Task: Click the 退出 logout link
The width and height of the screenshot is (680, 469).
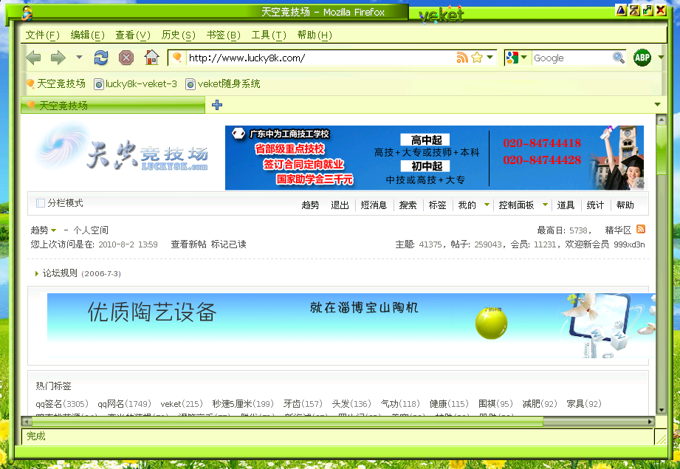Action: click(340, 205)
